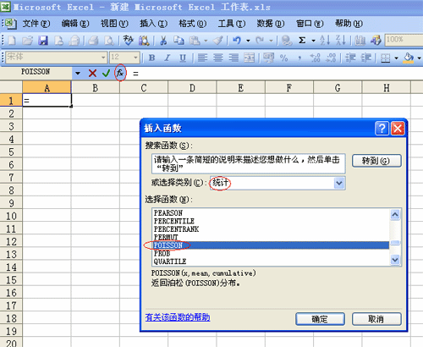Toggle Underline formatting

pos(183,58)
